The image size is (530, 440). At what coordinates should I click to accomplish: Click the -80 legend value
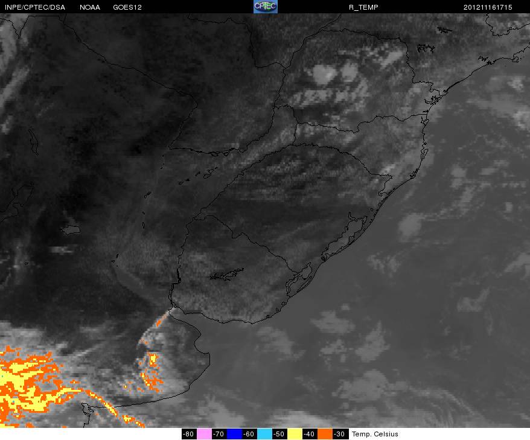click(x=189, y=434)
